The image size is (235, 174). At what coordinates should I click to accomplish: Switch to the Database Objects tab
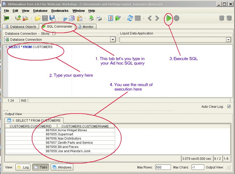[21, 27]
